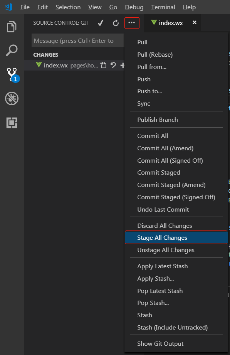Open the Help menu

point(189,7)
